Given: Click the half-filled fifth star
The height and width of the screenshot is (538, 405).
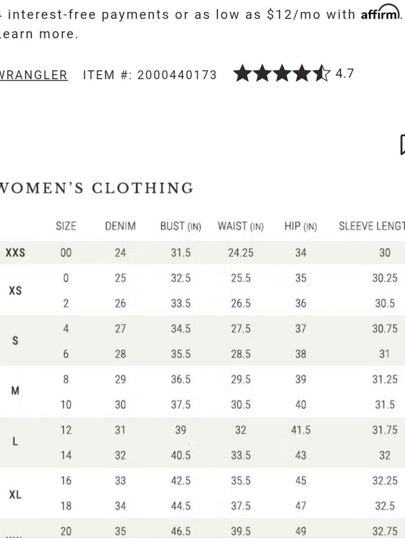Looking at the screenshot, I should pyautogui.click(x=321, y=74).
